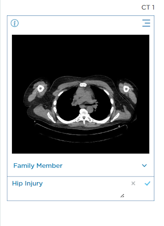Click the sternum bone in the CT image
Viewport: 164px width, 226px height.
coord(83,85)
